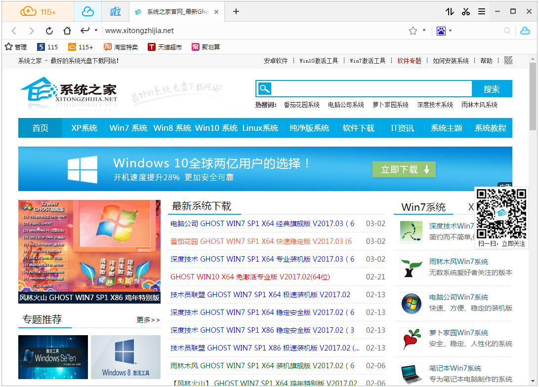Go back to previous page

coord(14,31)
